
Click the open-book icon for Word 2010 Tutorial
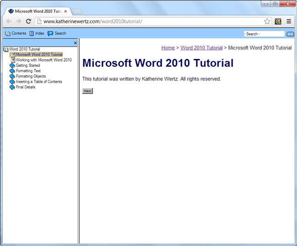(6, 49)
